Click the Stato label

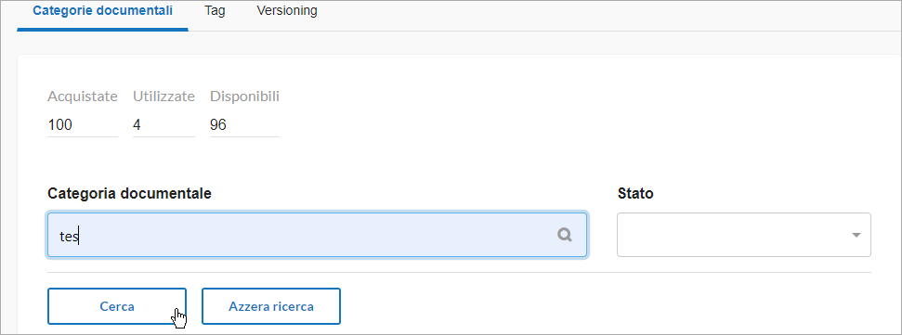click(x=635, y=194)
